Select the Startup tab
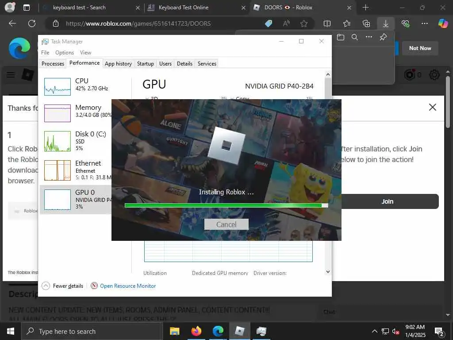This screenshot has width=453, height=340. pyautogui.click(x=145, y=64)
